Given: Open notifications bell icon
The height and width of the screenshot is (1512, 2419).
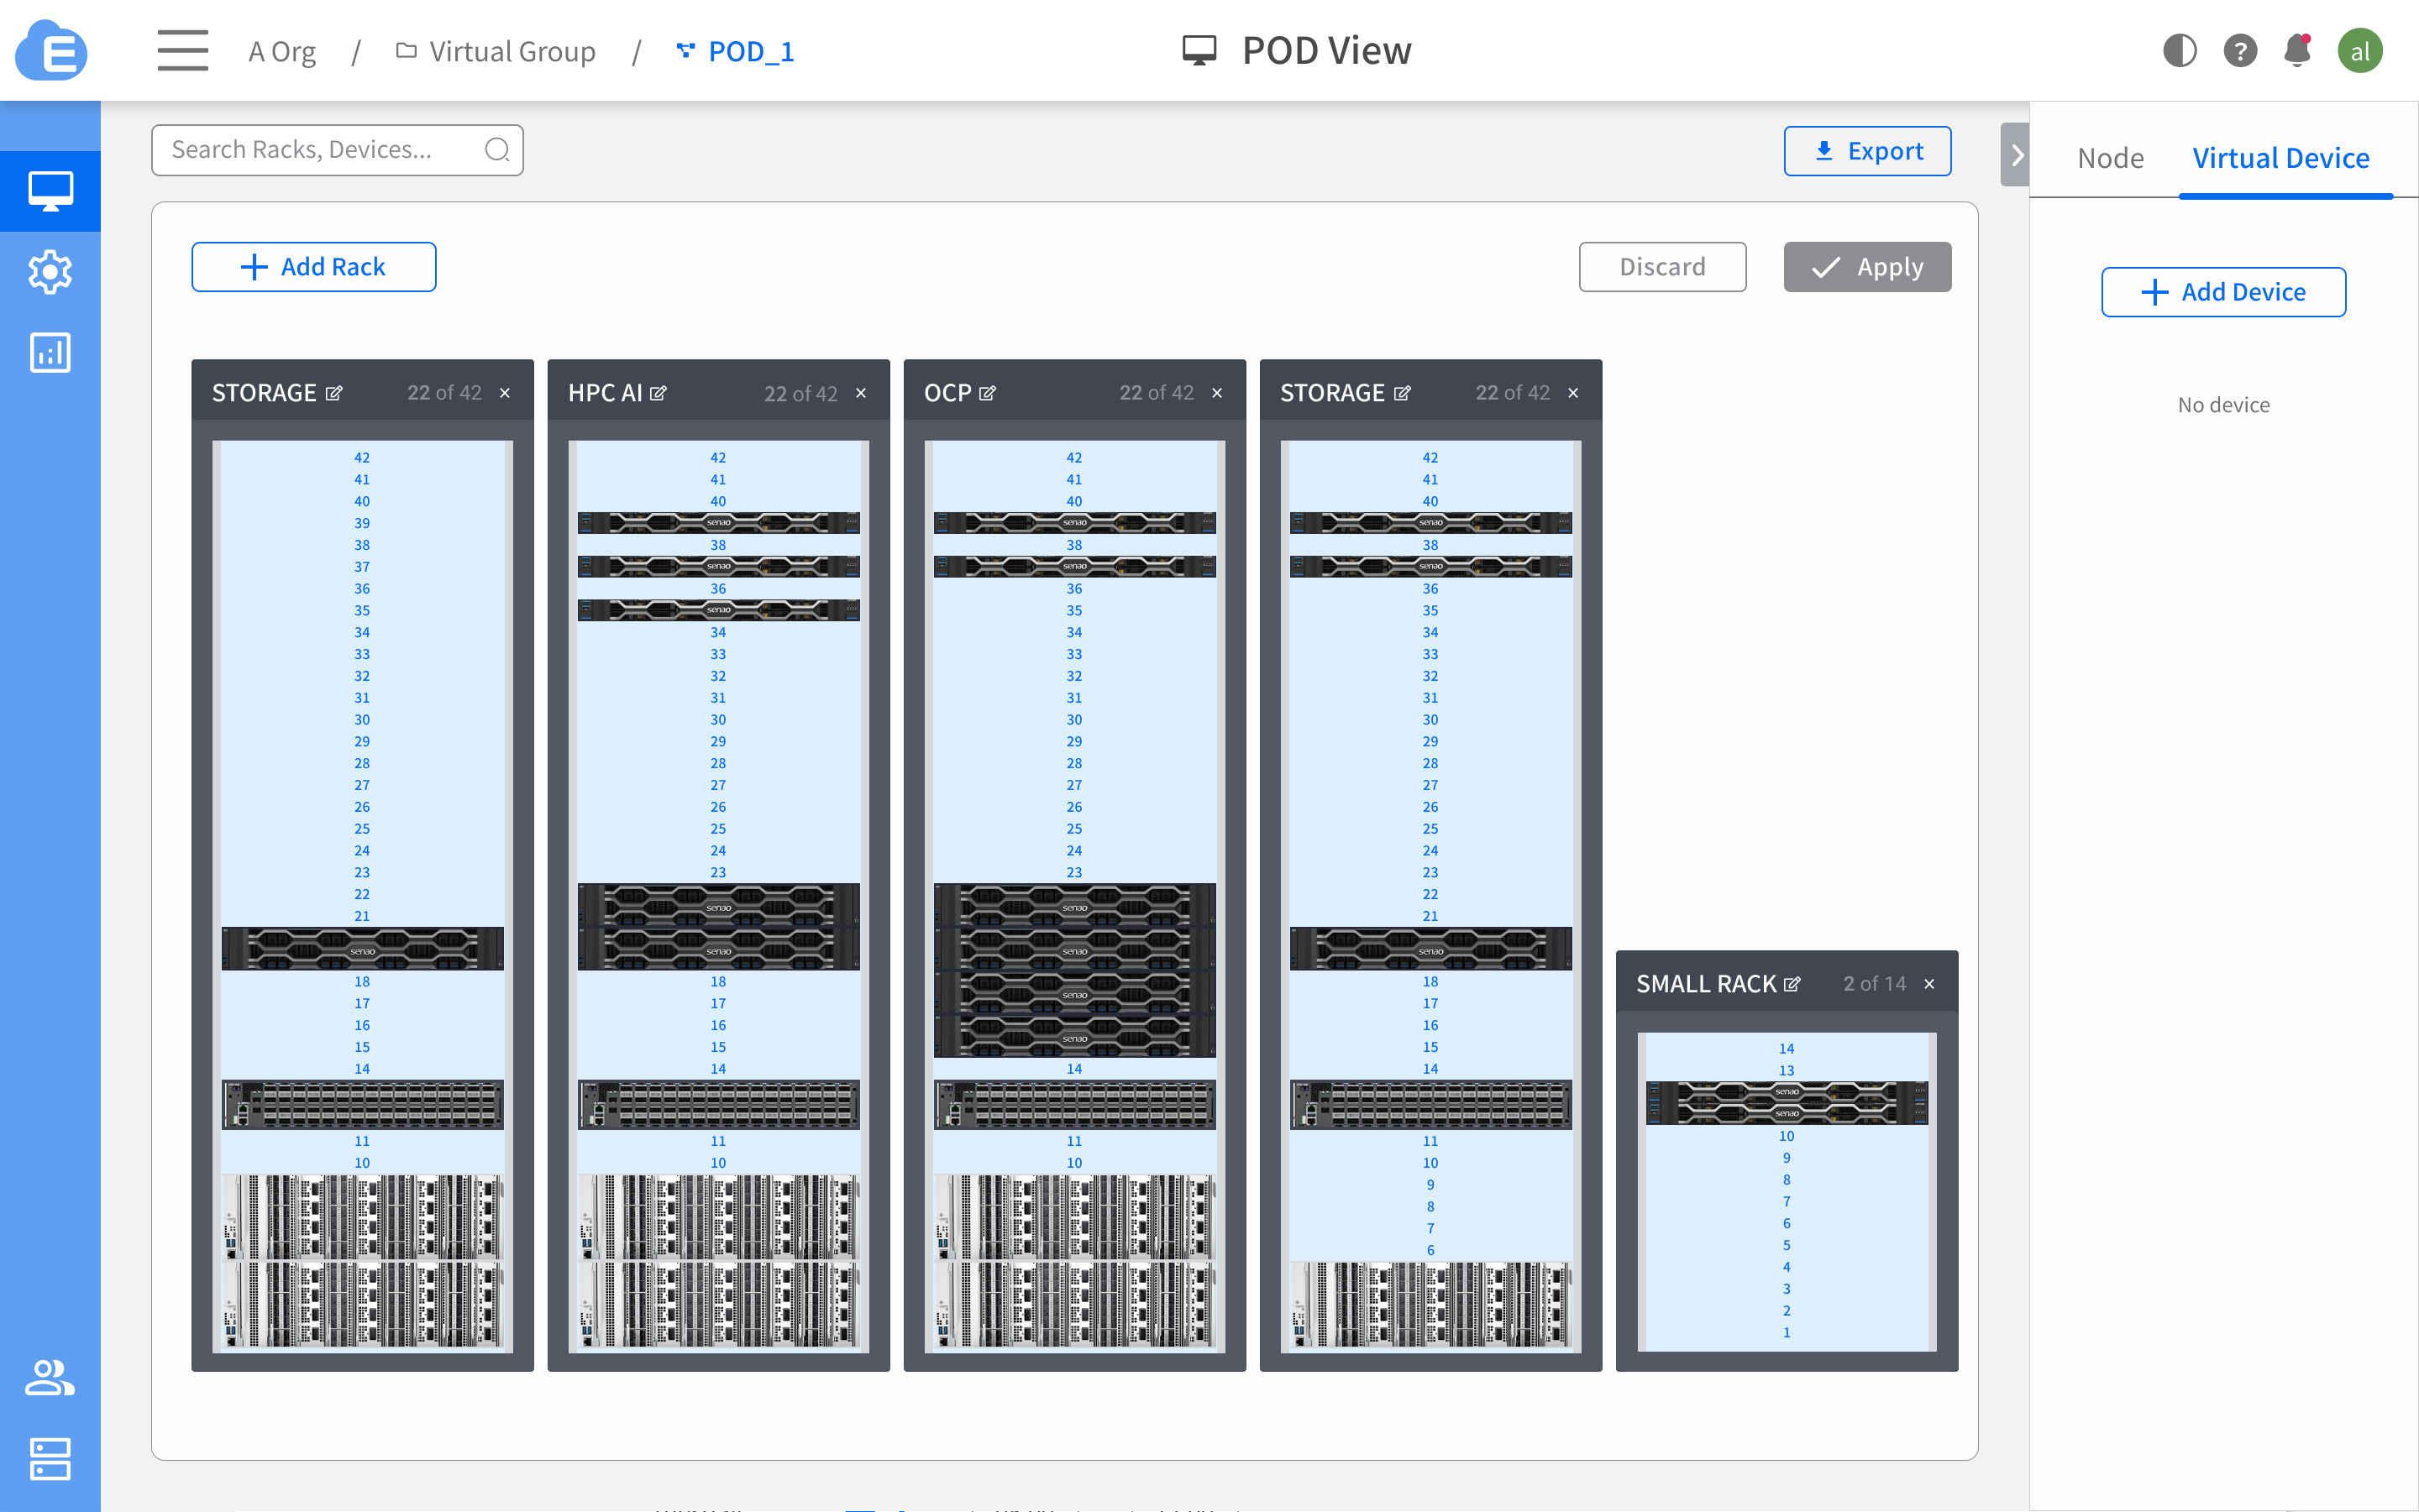Looking at the screenshot, I should pos(2298,50).
